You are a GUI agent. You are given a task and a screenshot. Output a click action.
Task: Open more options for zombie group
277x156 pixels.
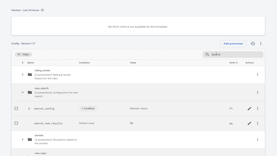coord(258,140)
